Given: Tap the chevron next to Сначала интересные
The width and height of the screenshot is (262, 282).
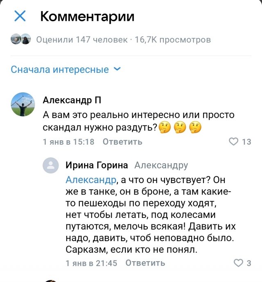Looking at the screenshot, I should pyautogui.click(x=117, y=69).
